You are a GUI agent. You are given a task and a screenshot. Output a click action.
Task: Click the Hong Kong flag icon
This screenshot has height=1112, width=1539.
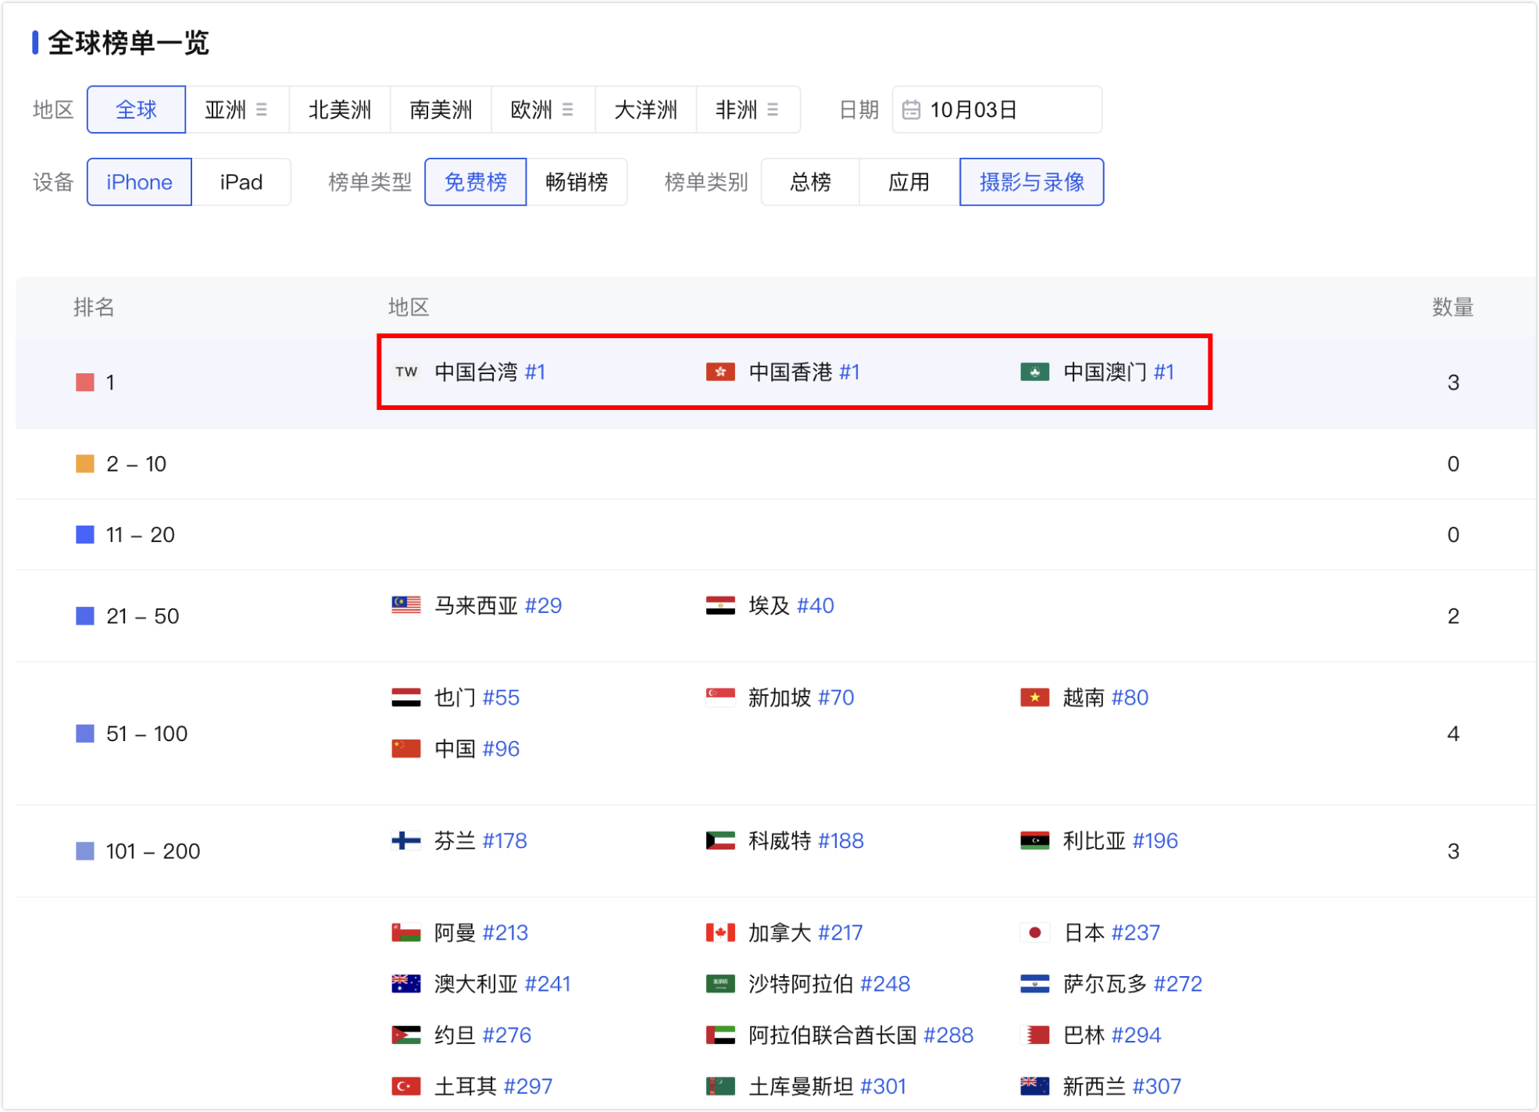pos(720,372)
